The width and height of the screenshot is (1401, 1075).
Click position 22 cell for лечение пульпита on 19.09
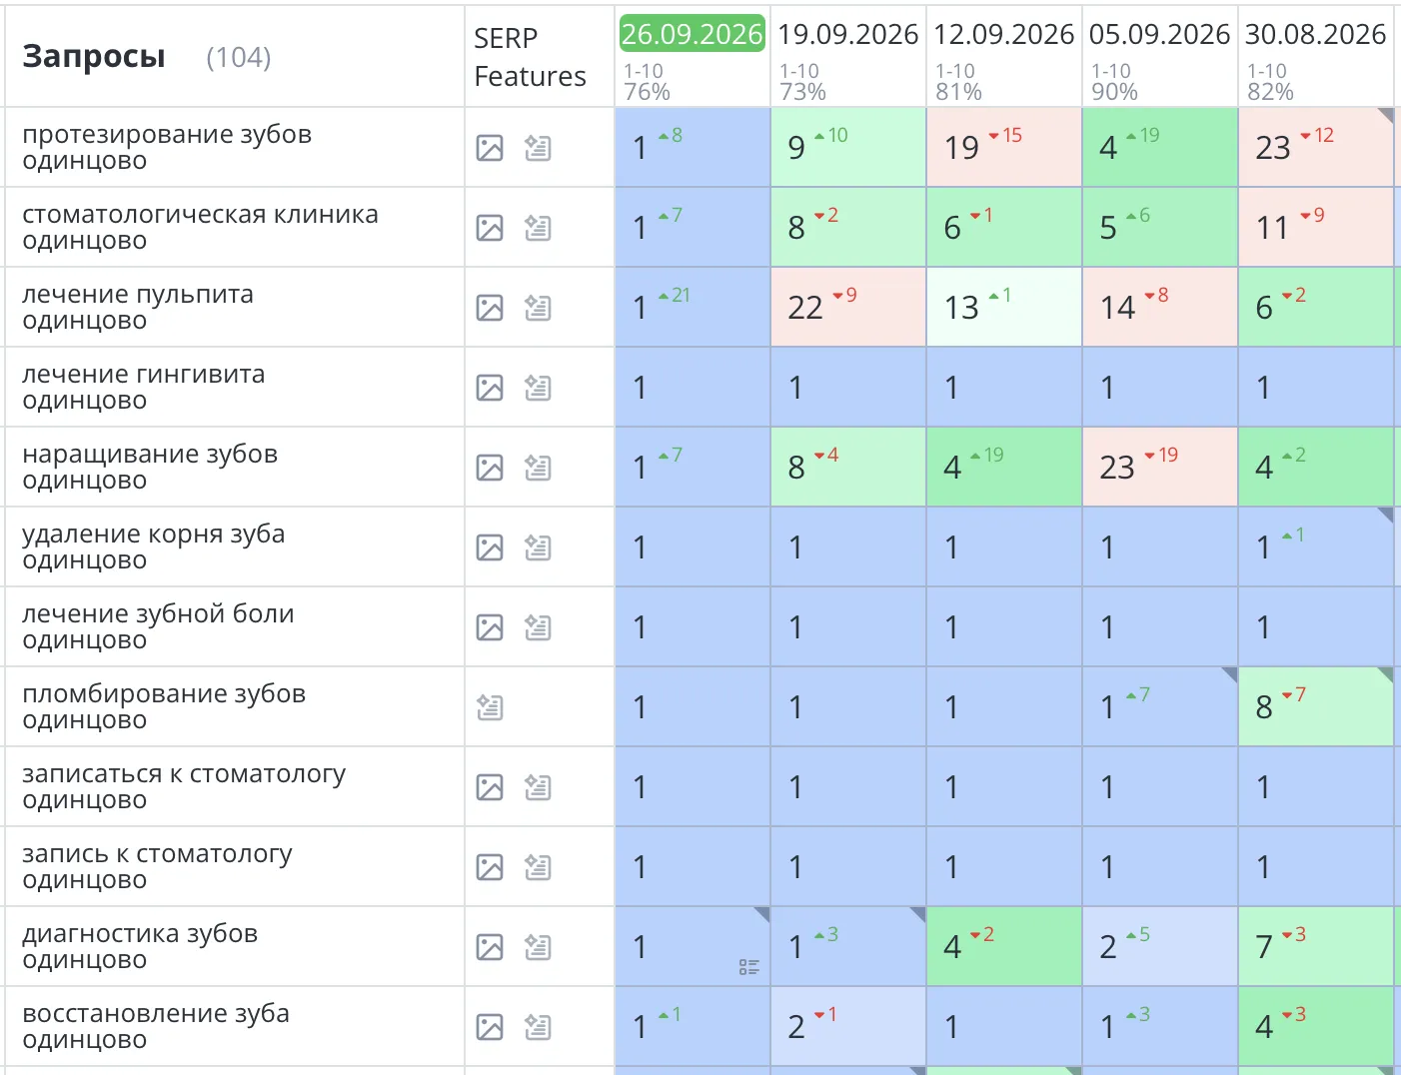click(x=848, y=307)
